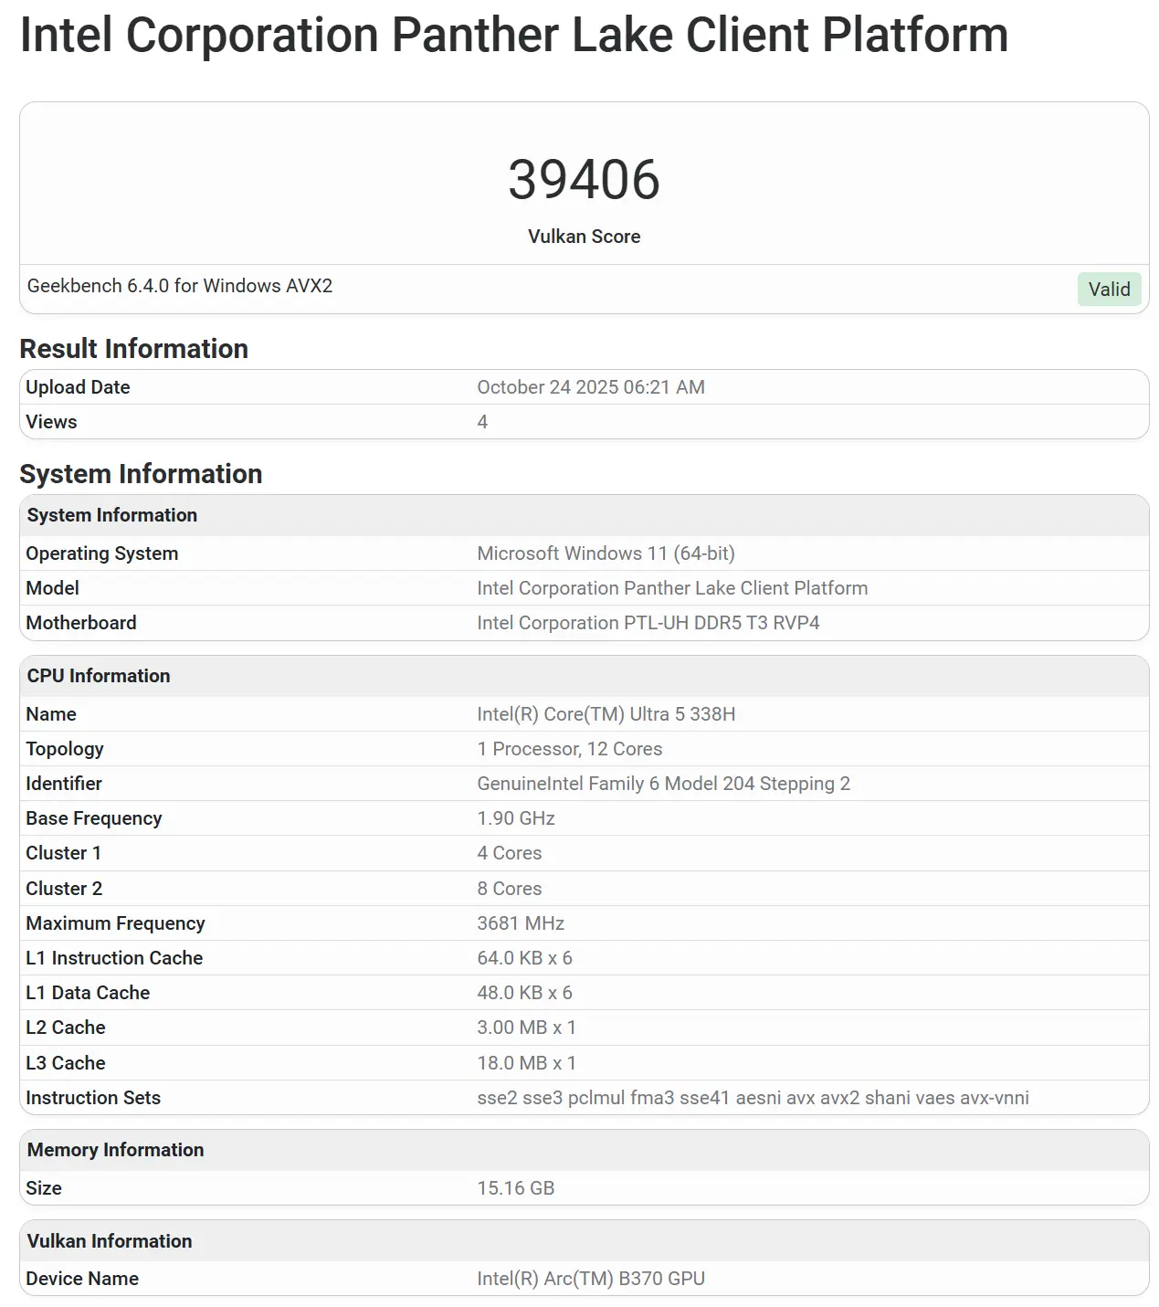
Task: Click the Views count value
Action: (482, 422)
